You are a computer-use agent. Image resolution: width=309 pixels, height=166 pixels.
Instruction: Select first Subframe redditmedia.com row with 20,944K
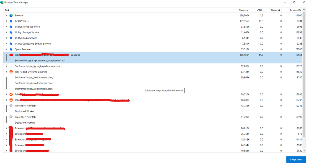pyautogui.click(x=153, y=77)
